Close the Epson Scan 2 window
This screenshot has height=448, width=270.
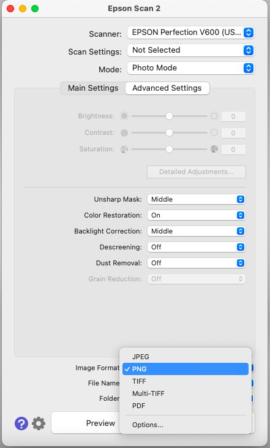click(10, 9)
